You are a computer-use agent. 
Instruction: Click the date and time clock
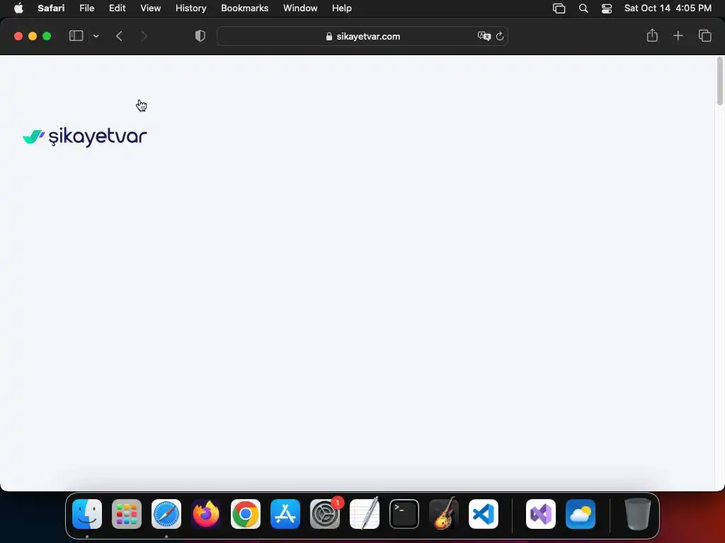coord(668,8)
